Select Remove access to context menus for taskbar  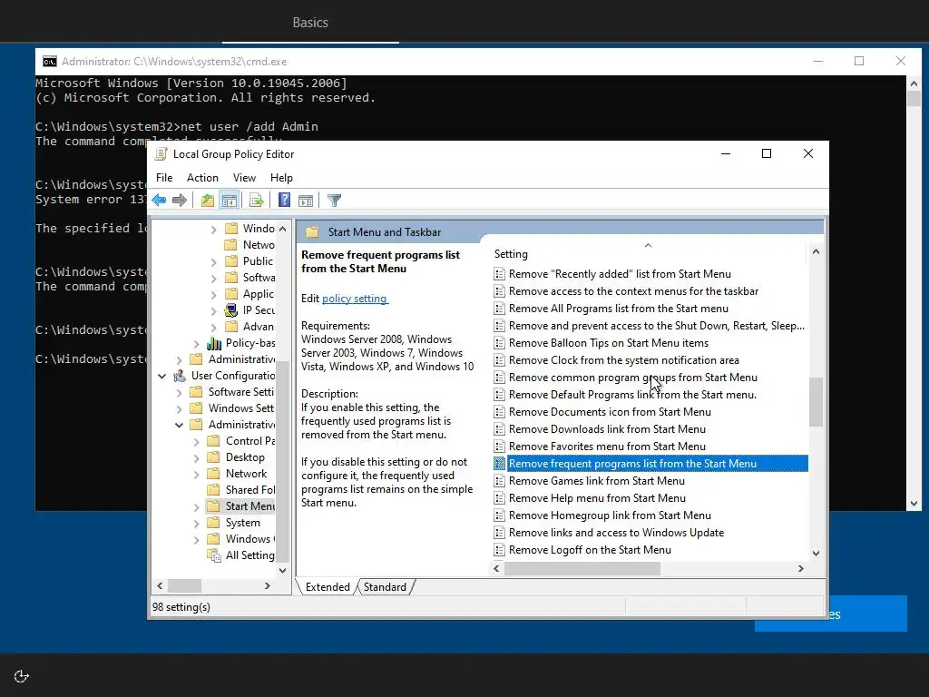click(x=633, y=291)
